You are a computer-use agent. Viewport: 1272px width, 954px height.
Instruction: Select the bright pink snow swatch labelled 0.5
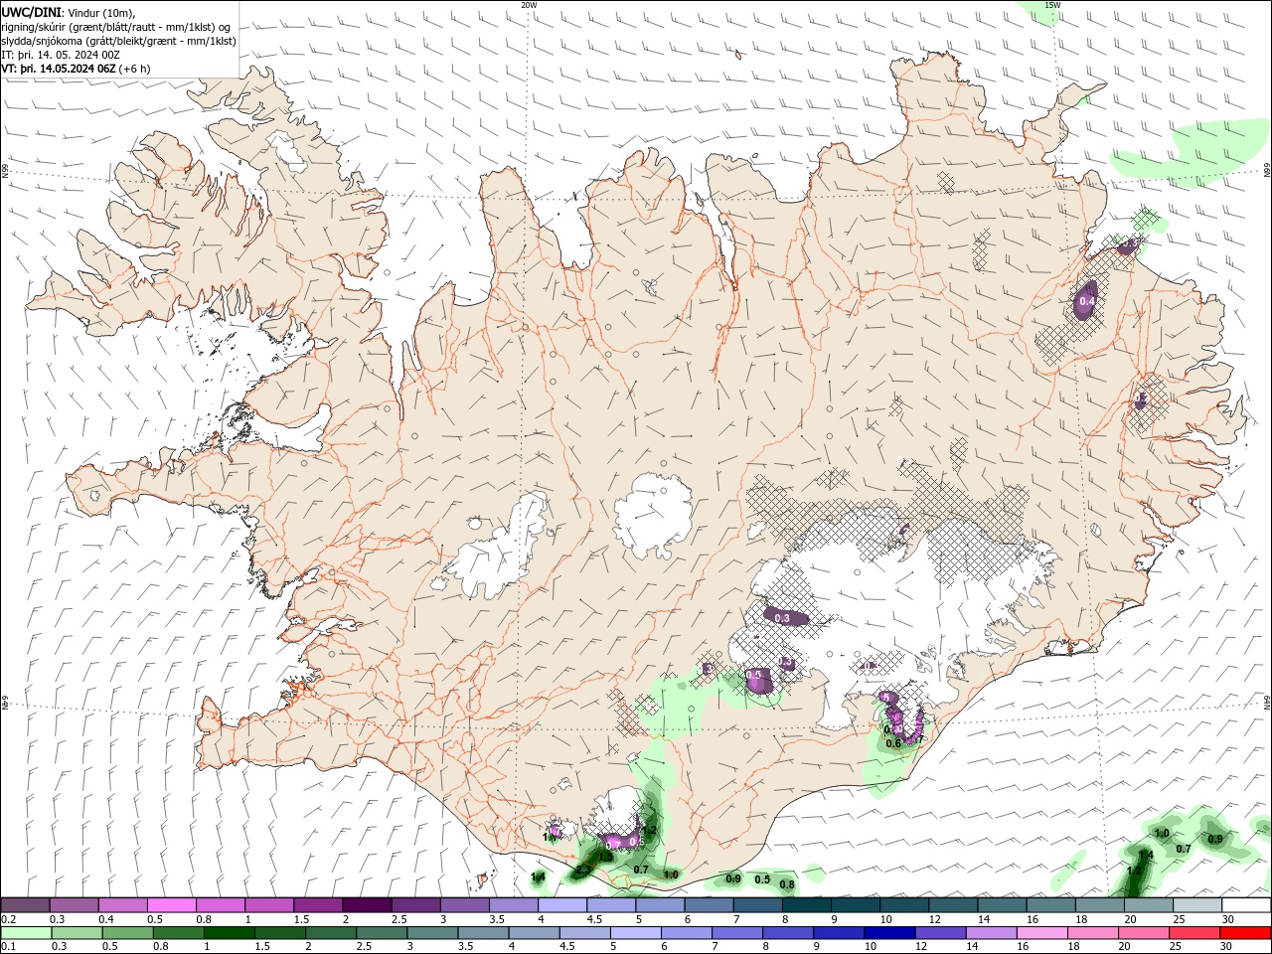171,905
